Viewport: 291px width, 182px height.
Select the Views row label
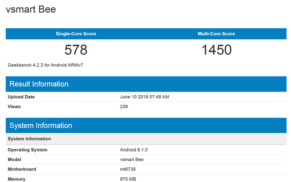coord(14,107)
